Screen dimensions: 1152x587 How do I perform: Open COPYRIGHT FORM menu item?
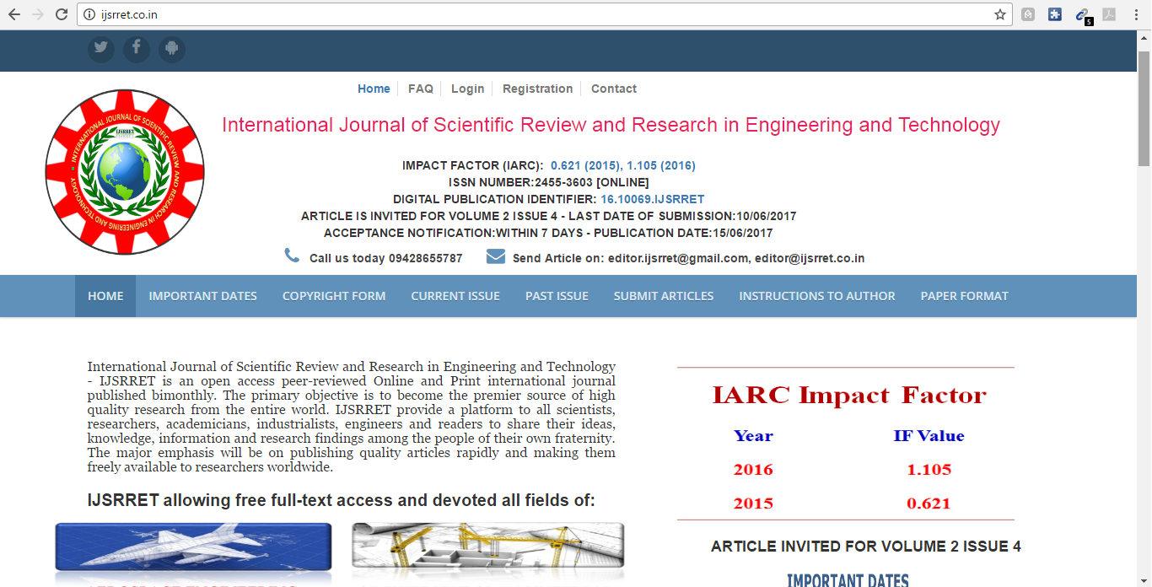click(x=334, y=296)
